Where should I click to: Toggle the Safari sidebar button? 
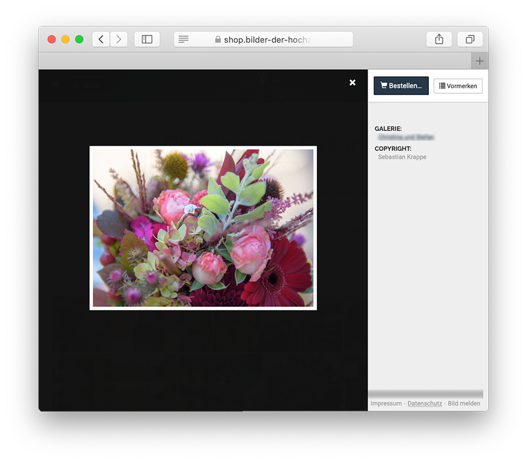tap(147, 40)
